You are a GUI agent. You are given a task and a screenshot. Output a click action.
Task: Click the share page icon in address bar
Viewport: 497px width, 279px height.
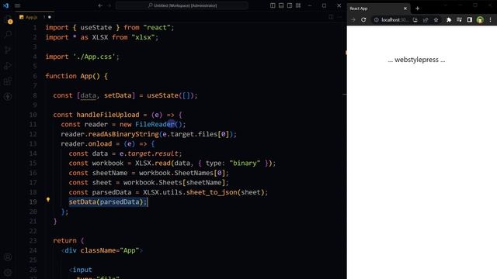pyautogui.click(x=426, y=20)
